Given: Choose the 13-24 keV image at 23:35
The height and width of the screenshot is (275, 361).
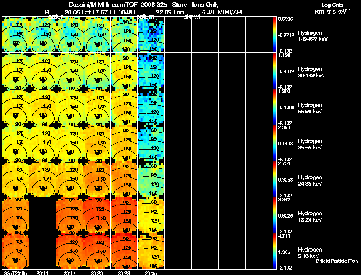Looking at the screenshot, I should 151,215.
